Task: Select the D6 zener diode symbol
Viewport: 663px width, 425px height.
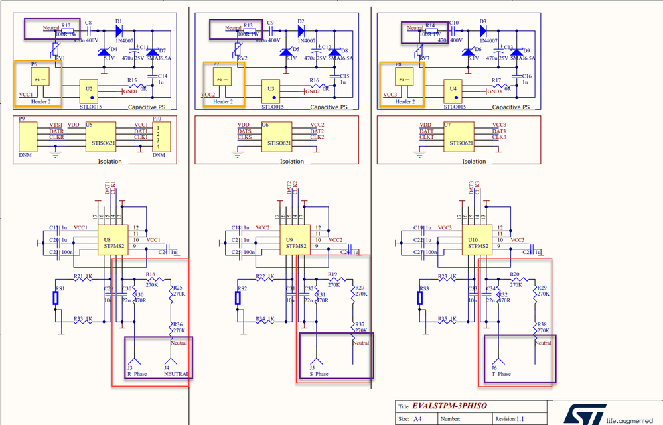Action: (x=468, y=52)
